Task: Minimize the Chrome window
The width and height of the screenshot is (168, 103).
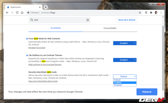Action: click(x=151, y=4)
